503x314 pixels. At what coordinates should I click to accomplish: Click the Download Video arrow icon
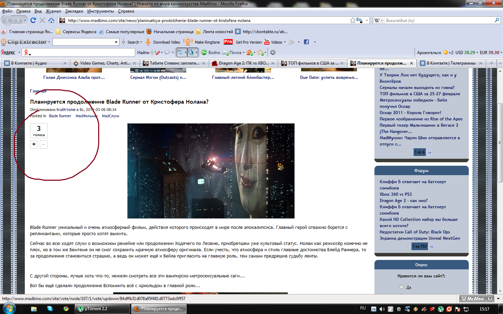148,42
